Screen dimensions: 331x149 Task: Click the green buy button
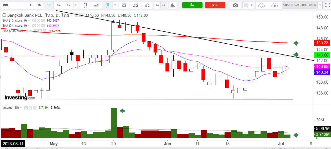pyautogui.click(x=192, y=5)
